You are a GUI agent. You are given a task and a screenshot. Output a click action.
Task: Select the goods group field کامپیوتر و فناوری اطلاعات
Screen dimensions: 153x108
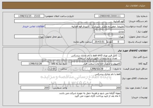[x=96, y=64]
